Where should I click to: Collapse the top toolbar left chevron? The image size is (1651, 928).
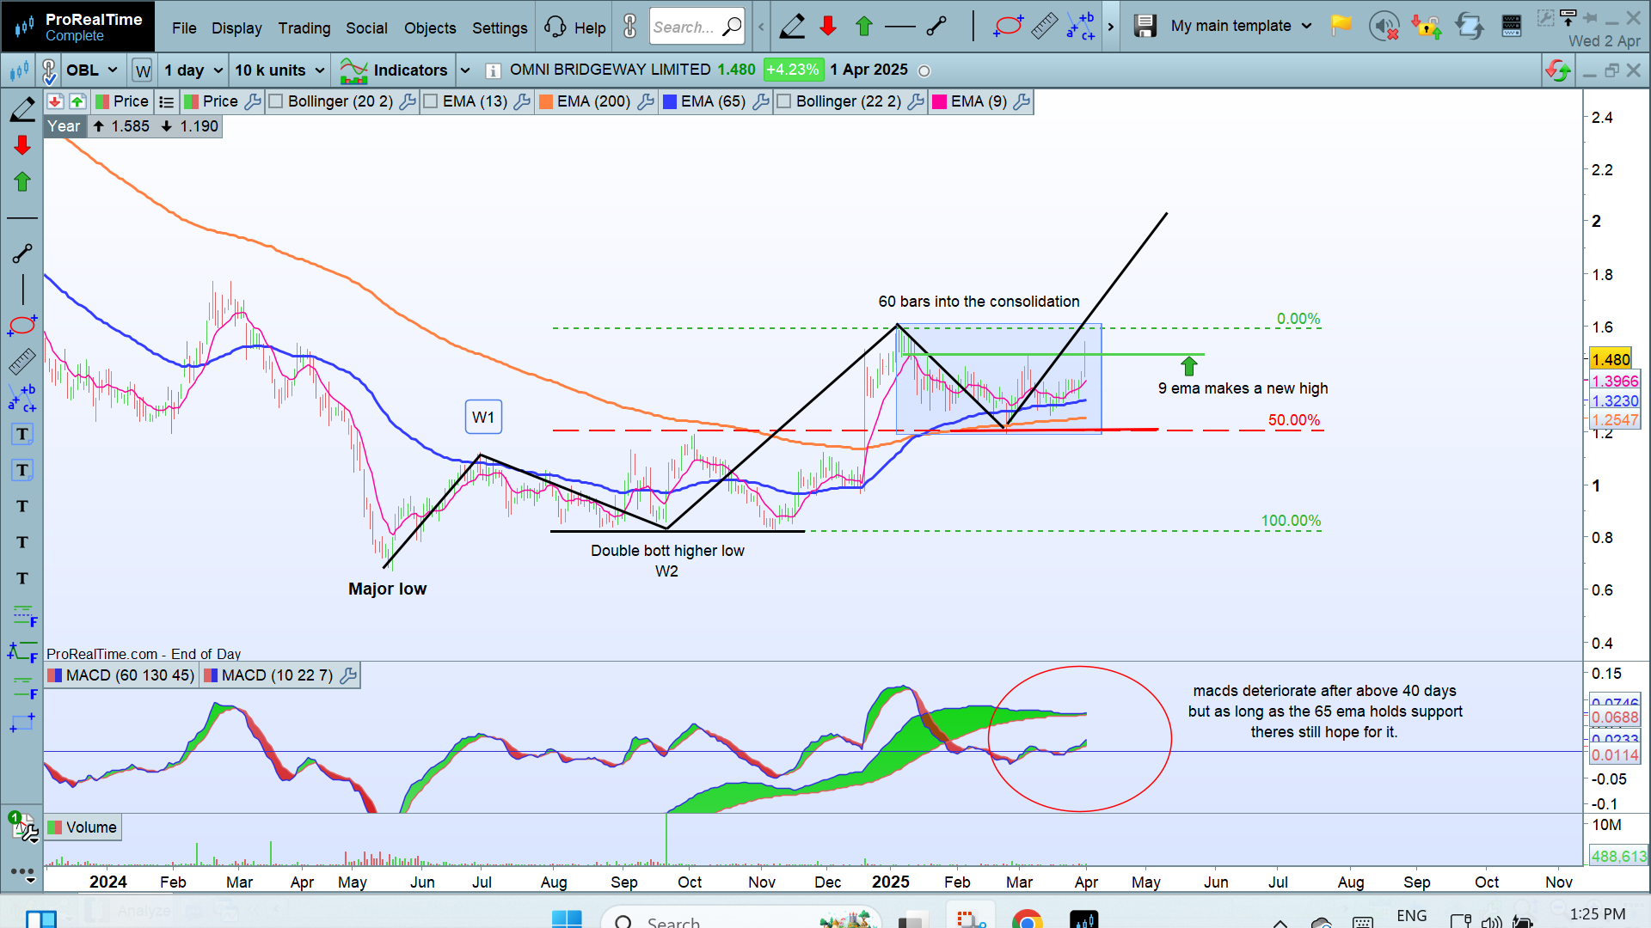click(761, 27)
